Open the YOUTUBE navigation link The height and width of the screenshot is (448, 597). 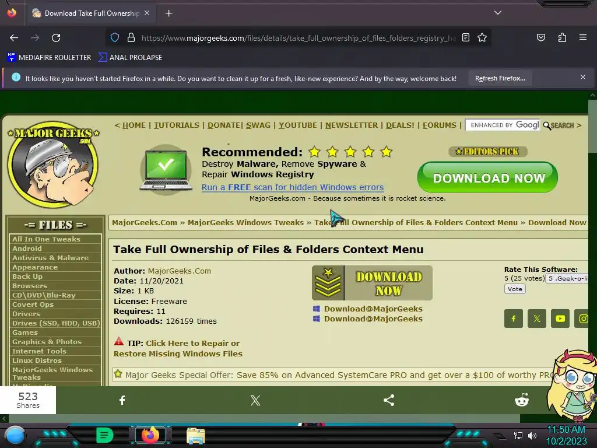point(298,125)
